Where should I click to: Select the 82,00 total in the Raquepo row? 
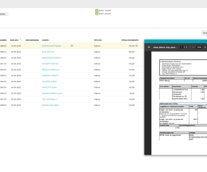click(x=132, y=93)
